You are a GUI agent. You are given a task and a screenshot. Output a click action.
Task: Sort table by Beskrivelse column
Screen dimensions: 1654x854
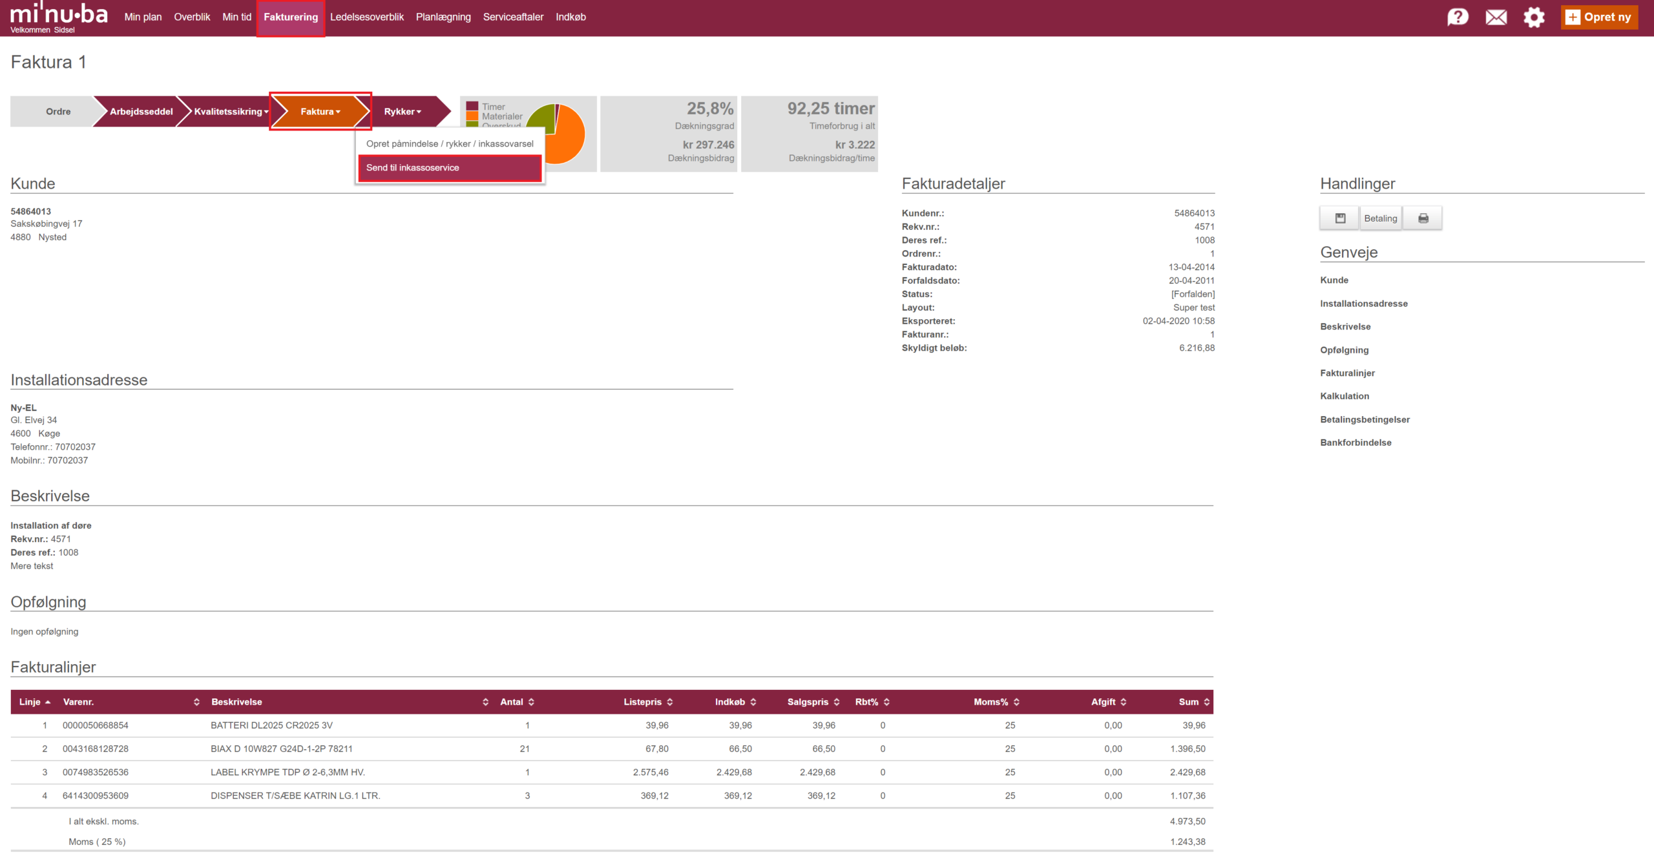(350, 702)
